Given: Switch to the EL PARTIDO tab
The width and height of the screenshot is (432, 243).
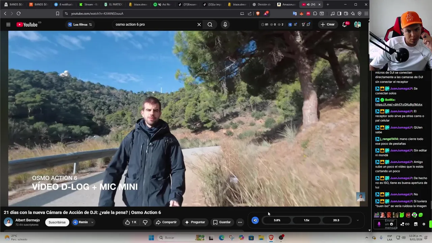Looking at the screenshot, I should [113, 4].
